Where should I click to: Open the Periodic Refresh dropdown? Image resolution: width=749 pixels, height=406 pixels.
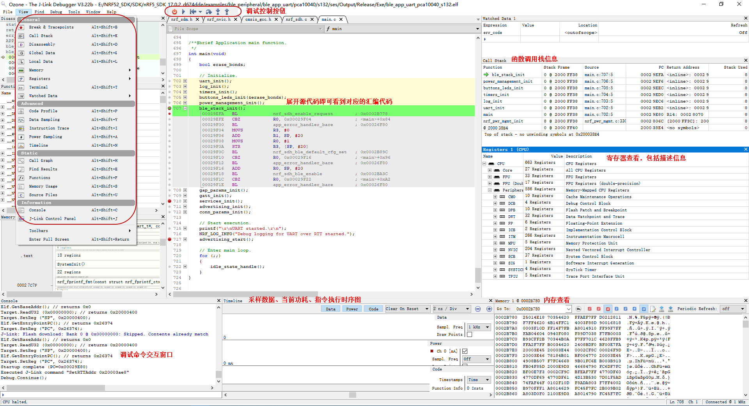coord(733,309)
